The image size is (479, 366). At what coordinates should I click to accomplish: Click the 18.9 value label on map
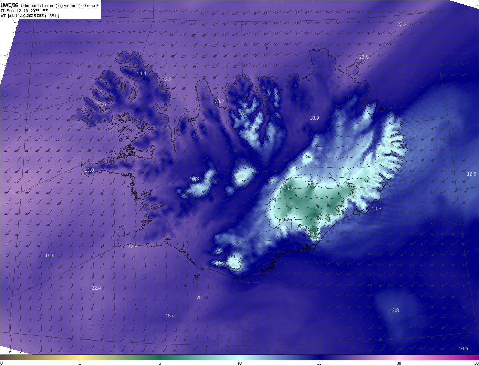[314, 118]
